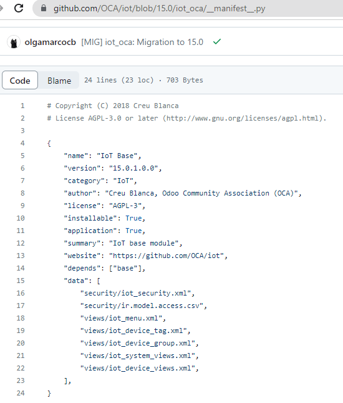Click the "views/iot_device_views.xml" entry
This screenshot has height=403, width=343.
tap(138, 368)
